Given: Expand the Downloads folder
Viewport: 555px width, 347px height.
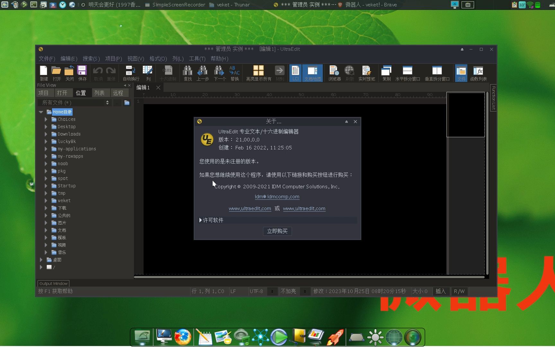Looking at the screenshot, I should pos(46,134).
